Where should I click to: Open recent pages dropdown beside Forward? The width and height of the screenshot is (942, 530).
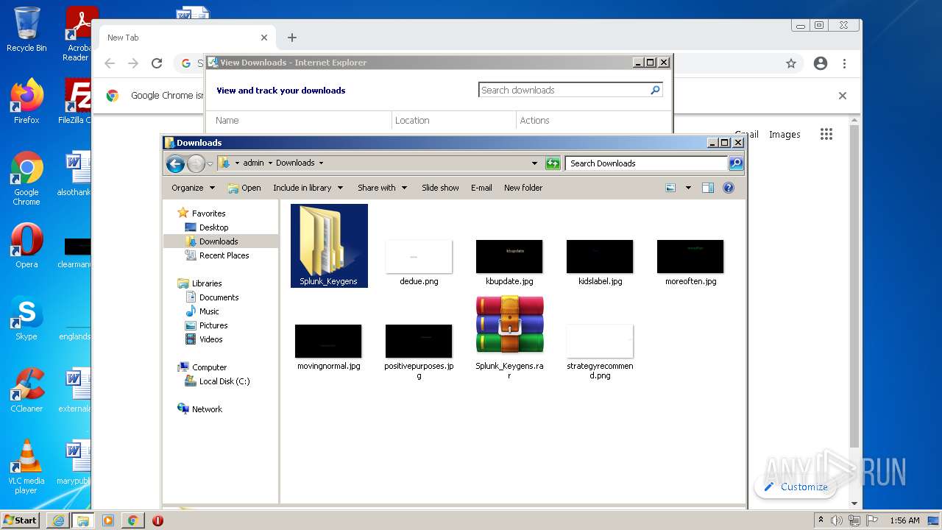click(x=210, y=163)
